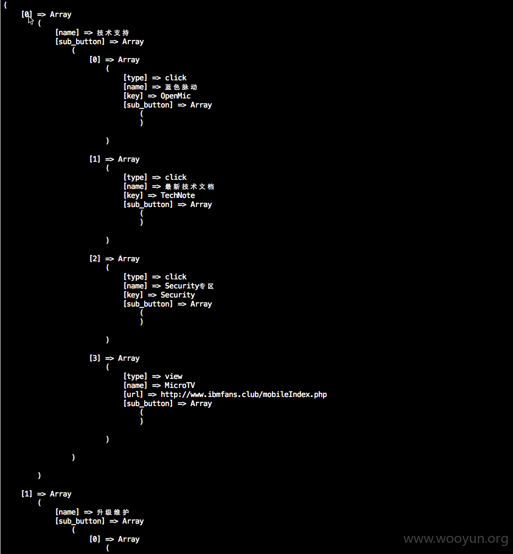Click the [url] key label

click(x=133, y=395)
